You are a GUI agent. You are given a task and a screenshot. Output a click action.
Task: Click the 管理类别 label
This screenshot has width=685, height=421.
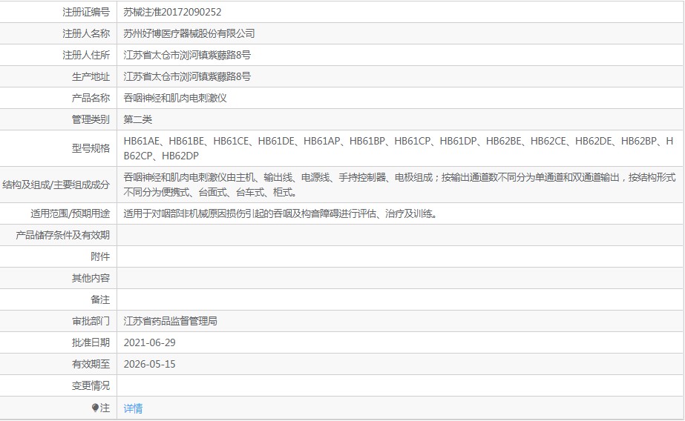click(x=91, y=119)
